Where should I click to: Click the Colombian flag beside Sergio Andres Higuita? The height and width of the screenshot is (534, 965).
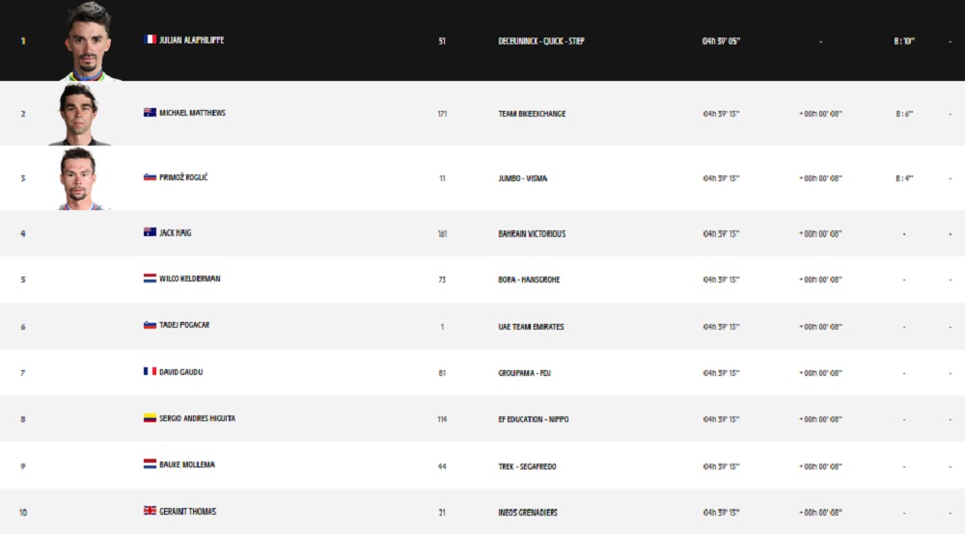point(150,418)
